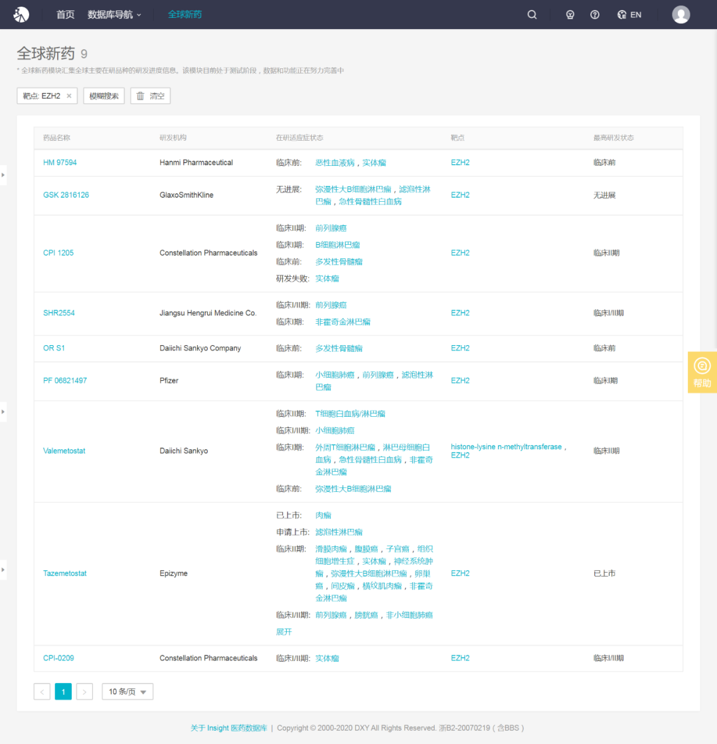Expand the middle left side panel arrow
The height and width of the screenshot is (744, 717).
click(3, 412)
